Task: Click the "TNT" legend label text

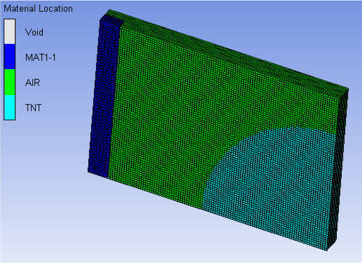Action: [x=33, y=108]
